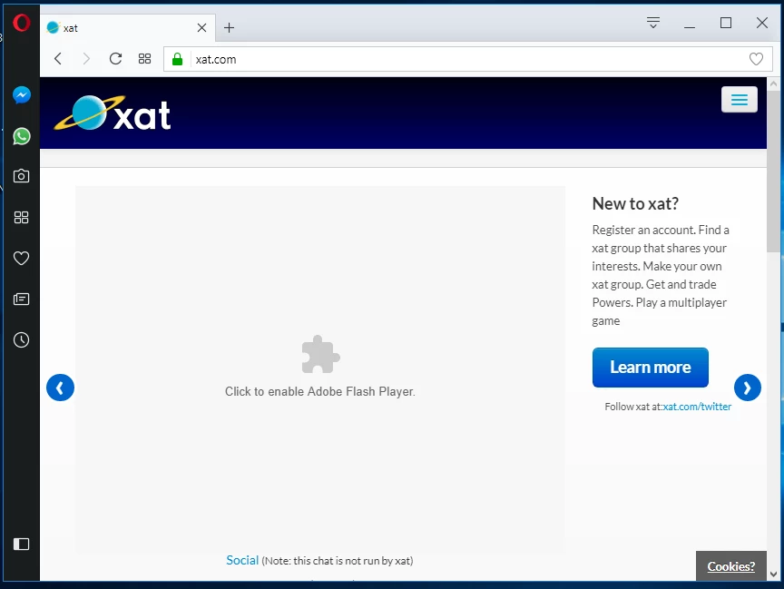This screenshot has width=784, height=589.
Task: Open Speed Dial start page button
Action: pyautogui.click(x=144, y=59)
